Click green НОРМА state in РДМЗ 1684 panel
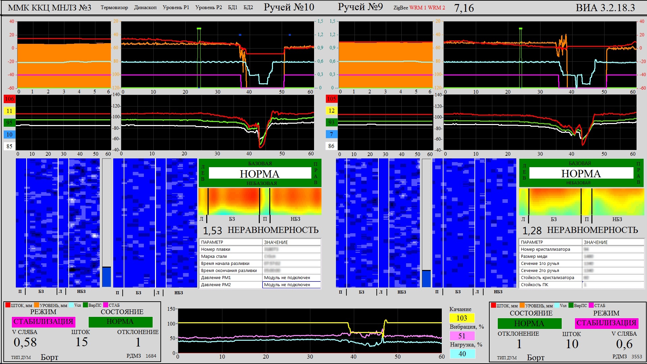Viewport: 647px width, 364px height. click(x=120, y=322)
